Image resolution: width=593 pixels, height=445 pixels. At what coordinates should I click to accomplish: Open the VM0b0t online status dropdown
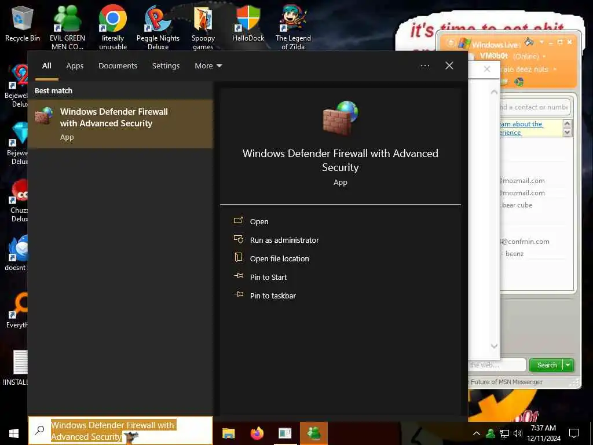tap(544, 56)
